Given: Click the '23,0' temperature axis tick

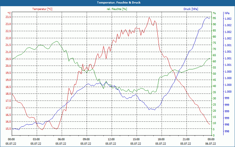Looking at the screenshot, I should [8, 24].
